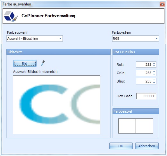Click the Farbe auswählen title text
The width and height of the screenshot is (167, 156).
[17, 4]
